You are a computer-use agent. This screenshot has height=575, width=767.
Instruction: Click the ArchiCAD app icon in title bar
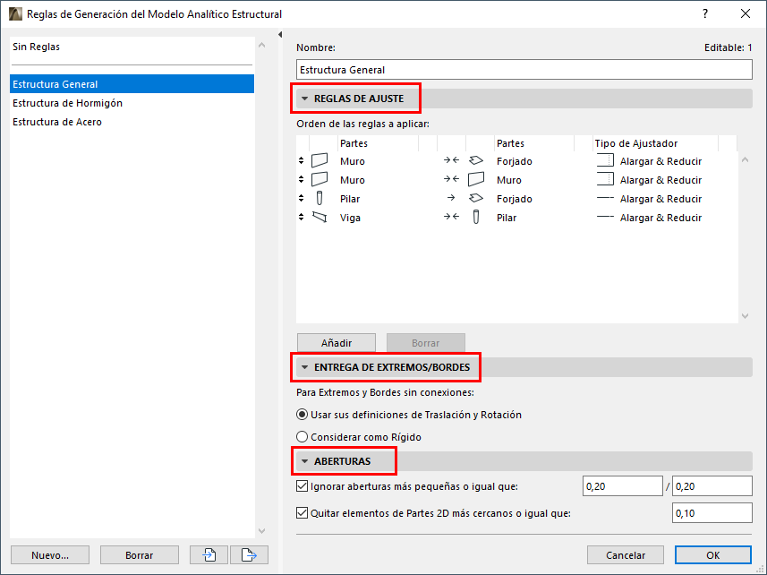pos(15,13)
